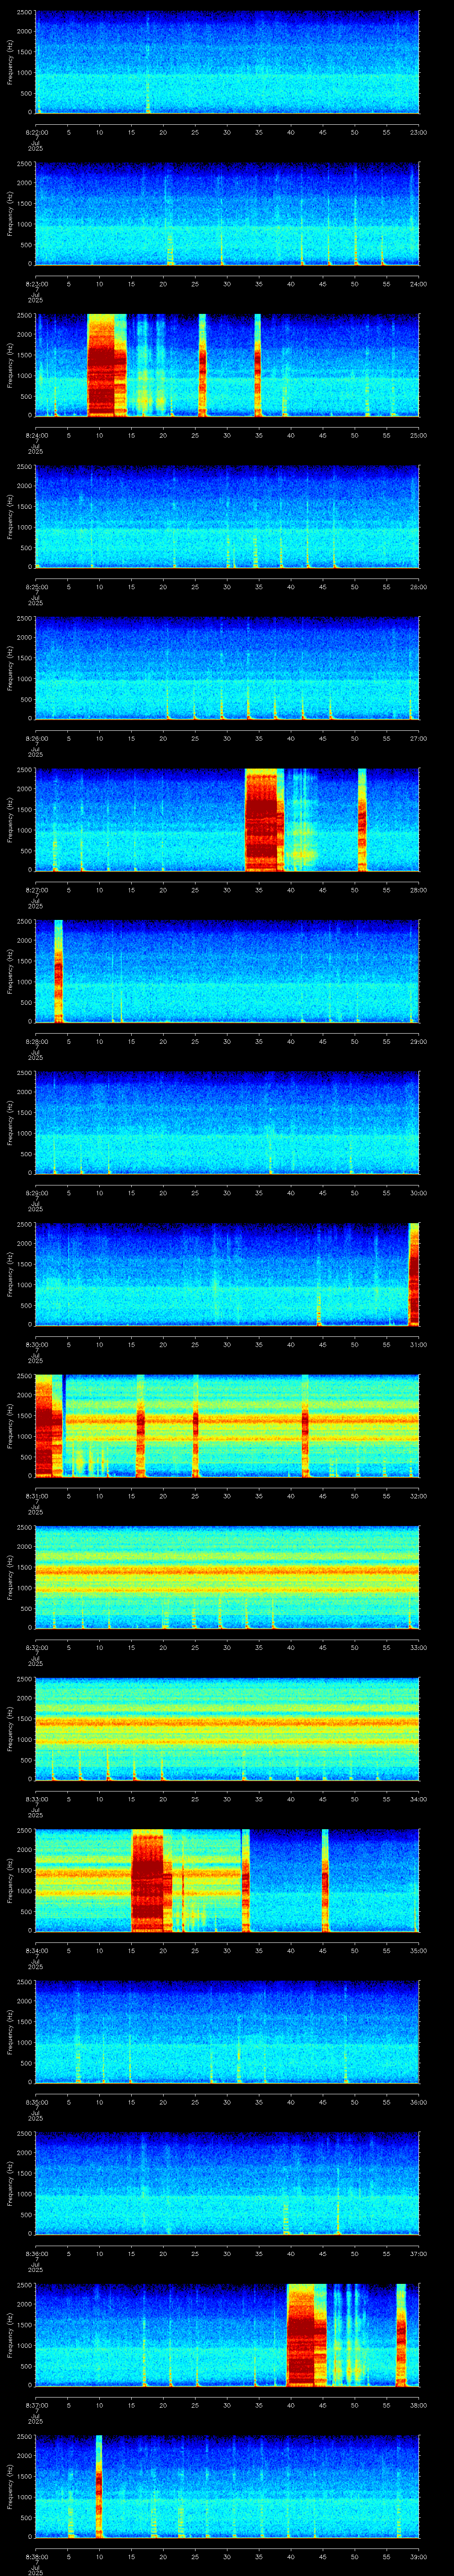Click the 36:00 end time label
454x2576 pixels.
(418, 2101)
